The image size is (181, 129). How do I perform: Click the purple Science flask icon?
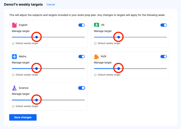[x=14, y=88]
